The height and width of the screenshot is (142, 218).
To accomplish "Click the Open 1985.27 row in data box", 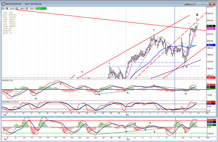I will [9, 19].
